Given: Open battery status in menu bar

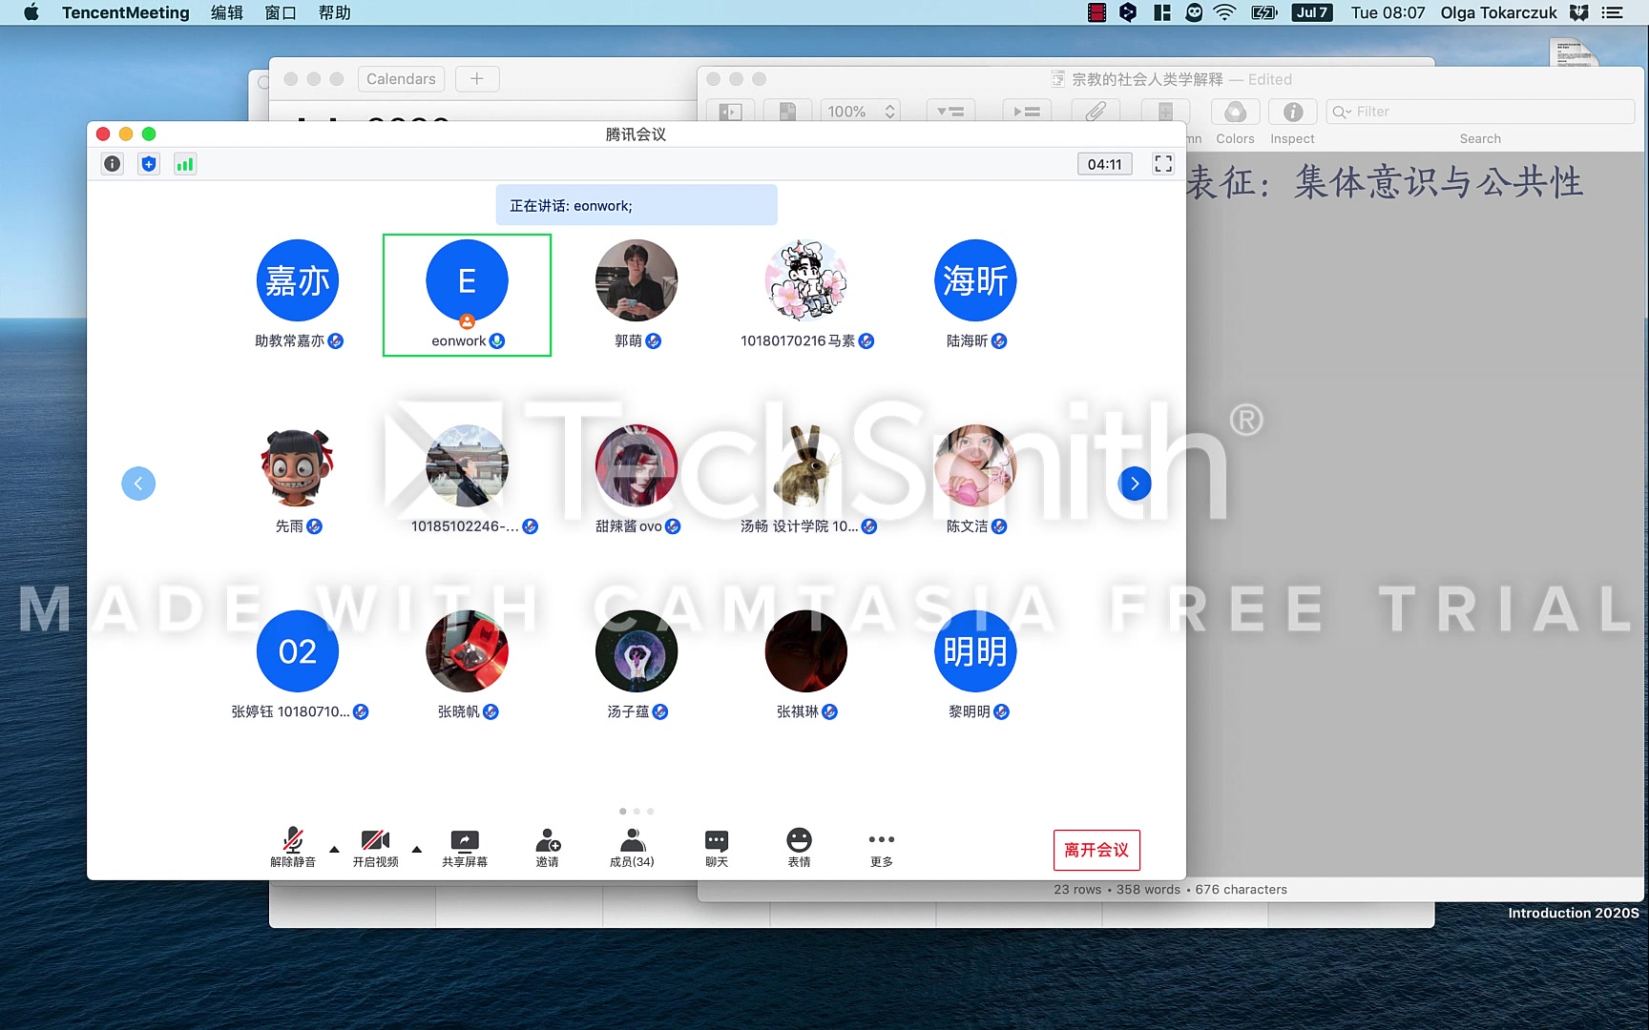Looking at the screenshot, I should [x=1264, y=12].
